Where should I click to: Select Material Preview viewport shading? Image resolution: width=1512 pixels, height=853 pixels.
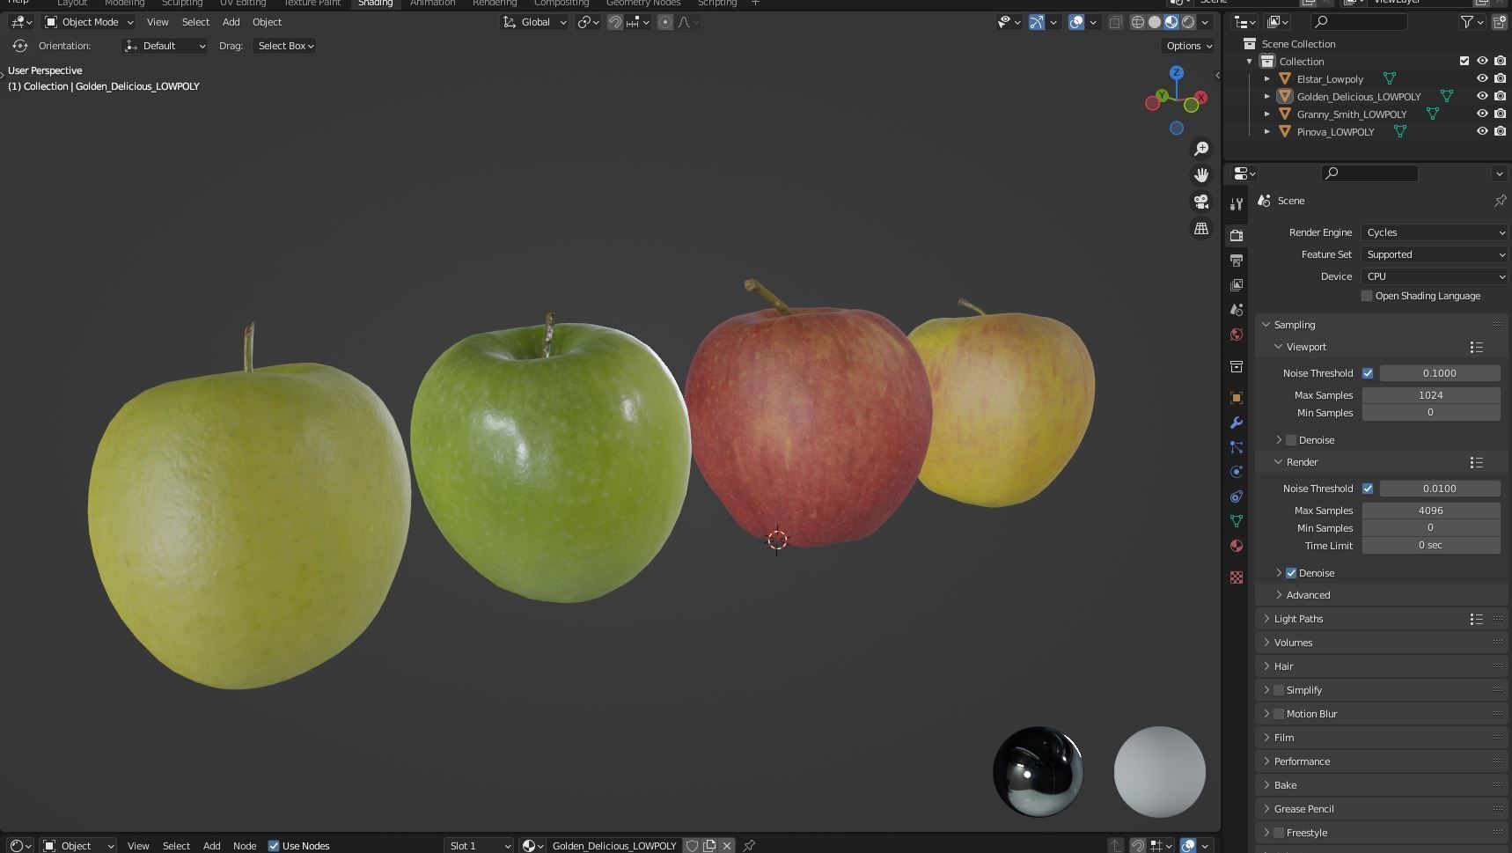1171,22
